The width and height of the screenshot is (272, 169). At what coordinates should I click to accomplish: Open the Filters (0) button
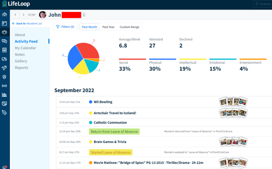pos(65,27)
